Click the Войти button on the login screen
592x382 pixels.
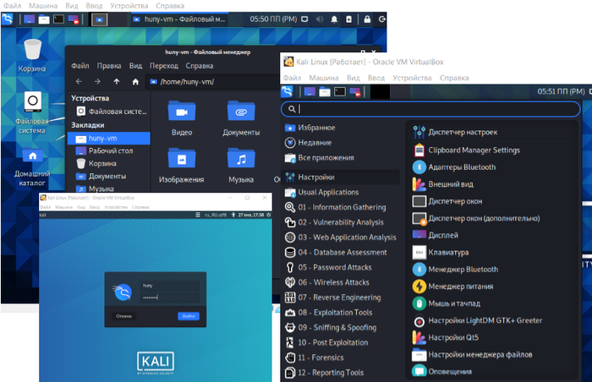tap(189, 316)
